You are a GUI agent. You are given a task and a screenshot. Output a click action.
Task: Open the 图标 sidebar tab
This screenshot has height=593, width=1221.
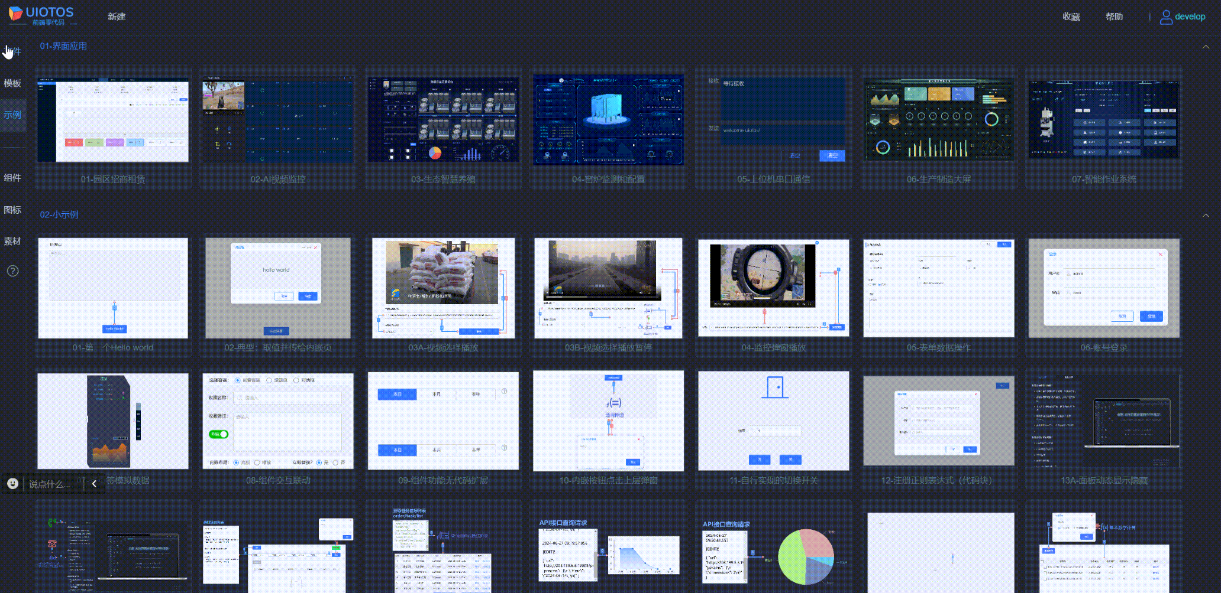click(x=12, y=210)
